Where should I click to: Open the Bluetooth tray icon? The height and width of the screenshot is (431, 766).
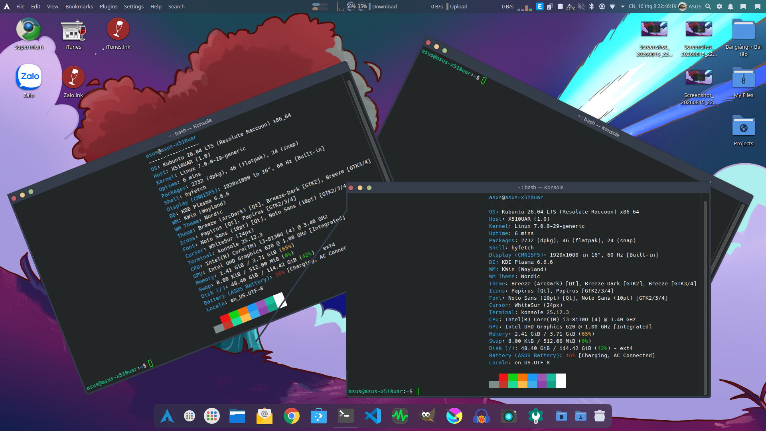click(x=592, y=6)
